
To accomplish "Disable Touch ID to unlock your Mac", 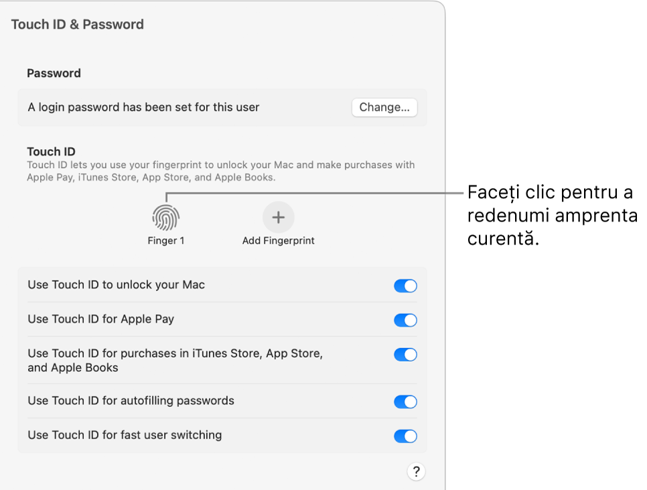I will 405,286.
